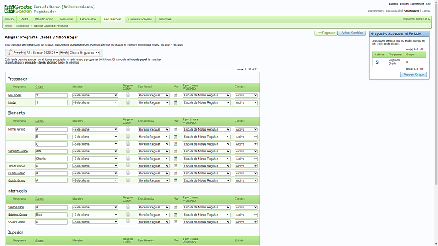
Task: Open grade scale dropdown for Primer Grado A
Action: coord(207,129)
